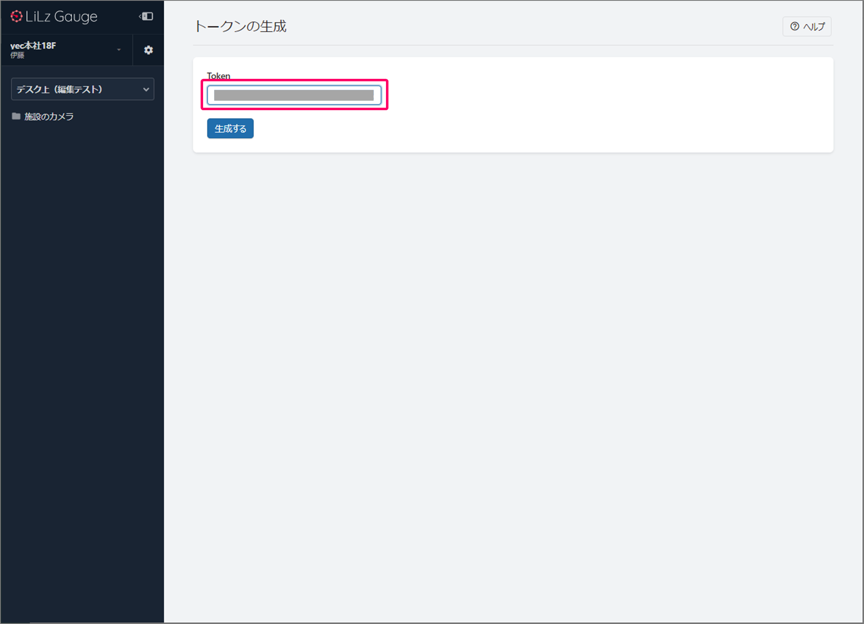Click the gray masked token value
The width and height of the screenshot is (864, 624).
click(x=294, y=95)
